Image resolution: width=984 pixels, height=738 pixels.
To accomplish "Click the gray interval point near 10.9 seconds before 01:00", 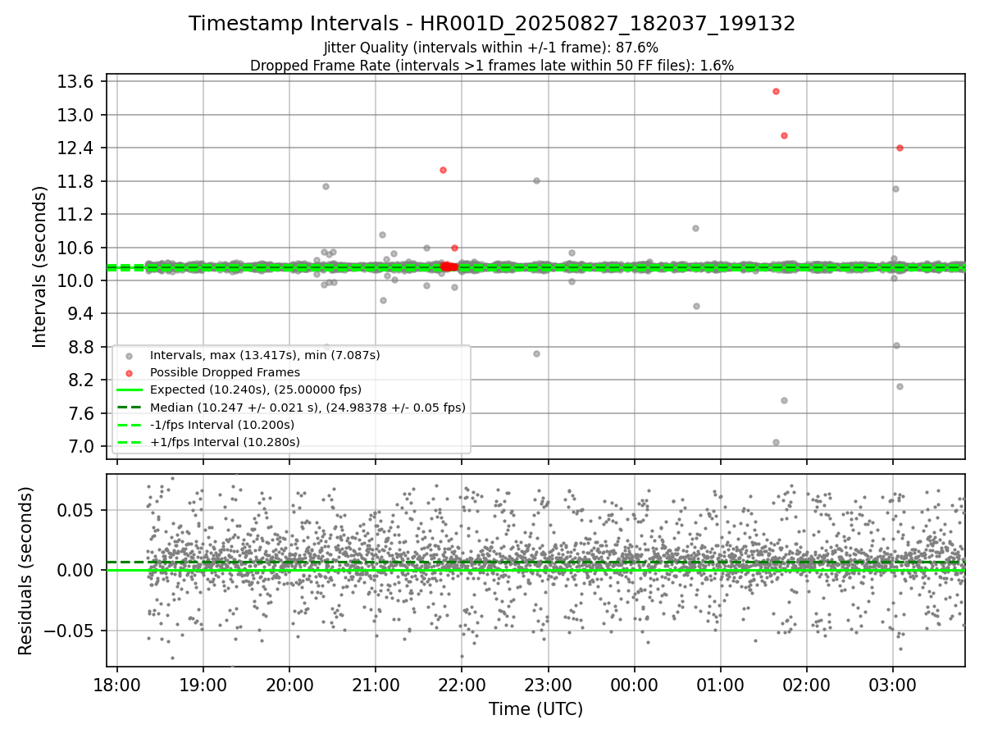I will coord(695,228).
